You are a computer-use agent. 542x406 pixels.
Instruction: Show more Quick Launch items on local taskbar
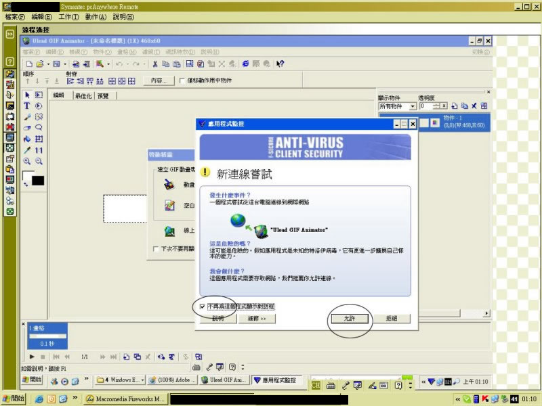[75, 398]
